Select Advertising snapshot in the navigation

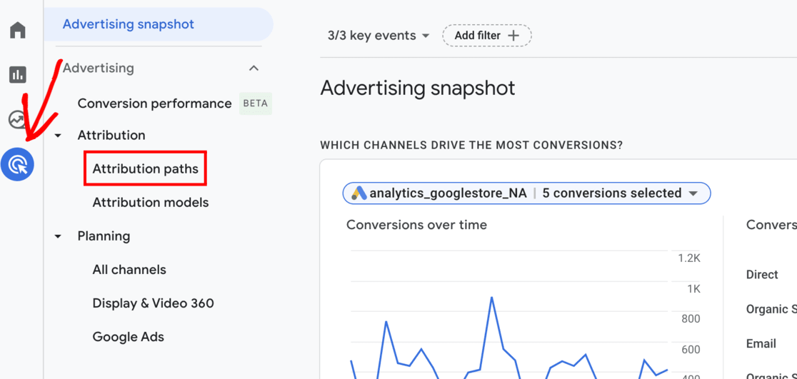pos(129,24)
